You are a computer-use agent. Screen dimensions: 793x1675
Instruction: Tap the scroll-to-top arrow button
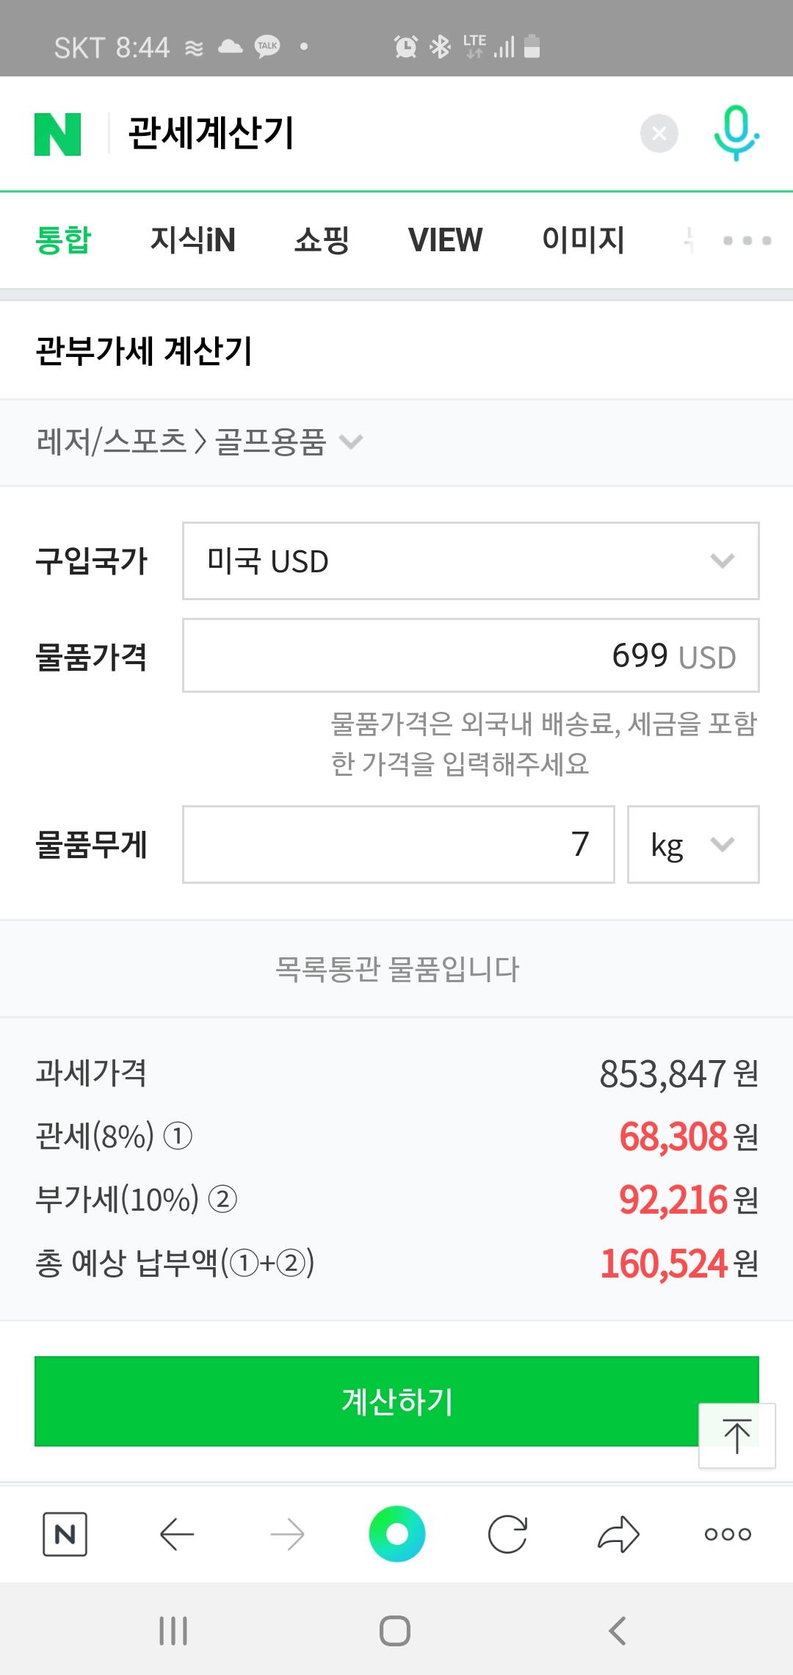[x=736, y=1436]
